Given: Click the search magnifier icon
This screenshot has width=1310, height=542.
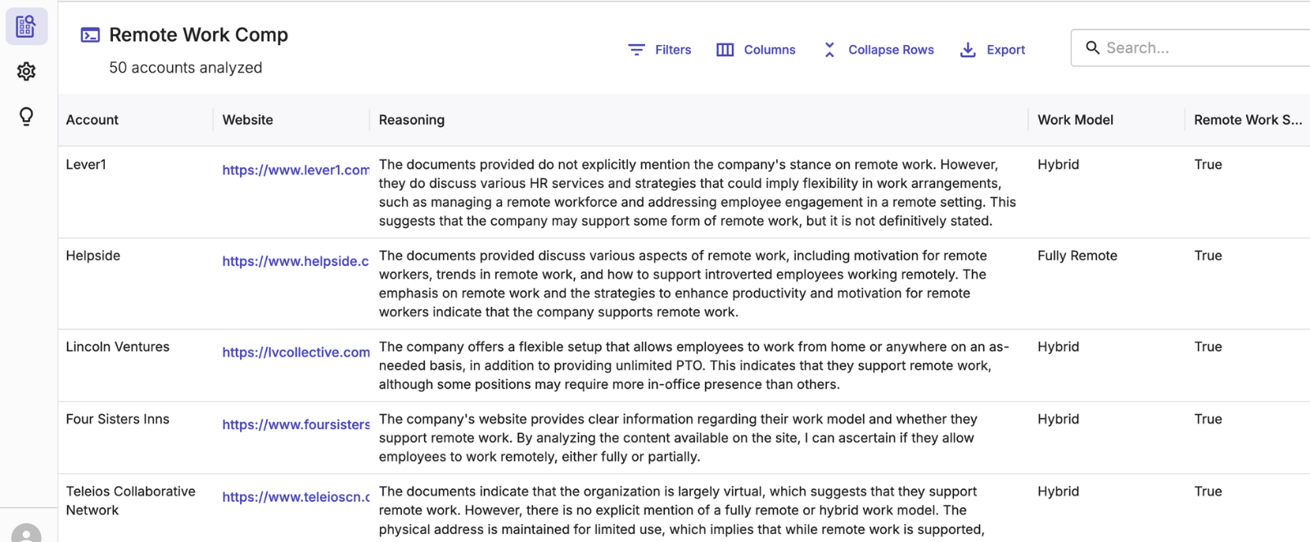Looking at the screenshot, I should (1092, 48).
